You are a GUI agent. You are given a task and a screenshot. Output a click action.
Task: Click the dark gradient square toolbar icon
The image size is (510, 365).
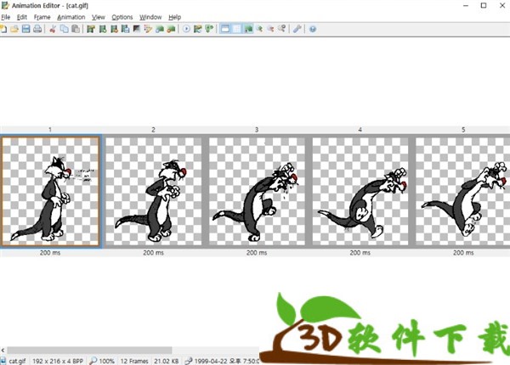pyautogui.click(x=137, y=29)
